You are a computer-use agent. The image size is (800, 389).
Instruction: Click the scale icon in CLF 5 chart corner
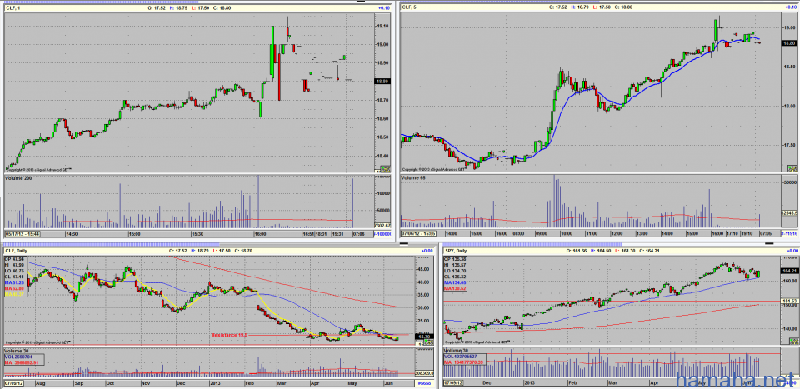click(791, 167)
